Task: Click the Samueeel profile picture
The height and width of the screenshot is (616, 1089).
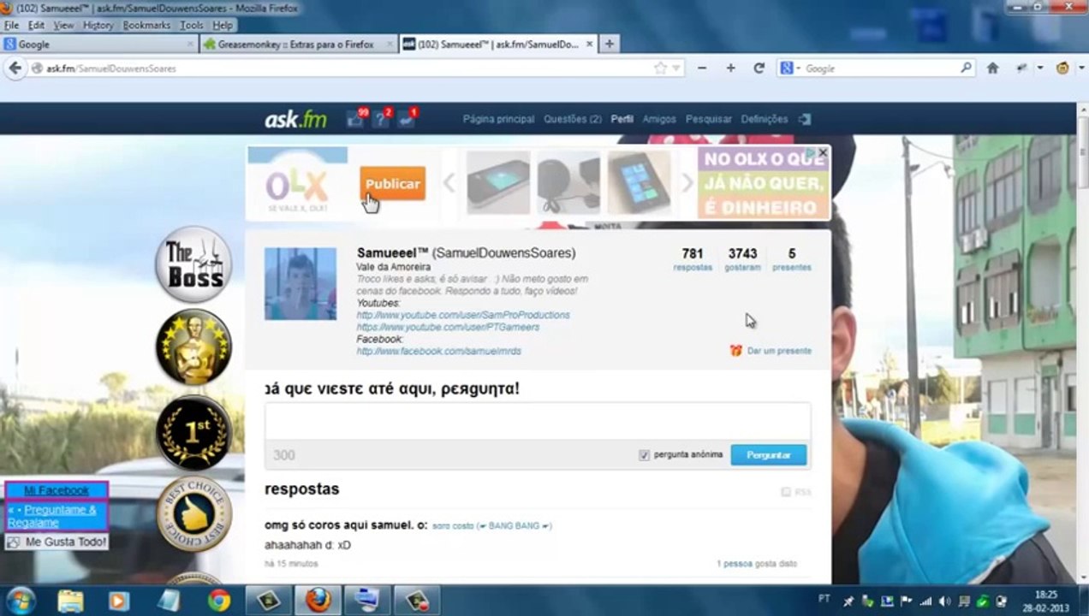Action: click(x=301, y=284)
